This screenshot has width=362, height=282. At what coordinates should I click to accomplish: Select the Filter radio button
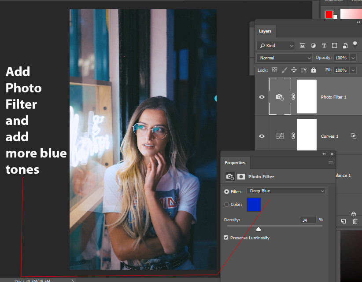[226, 192]
